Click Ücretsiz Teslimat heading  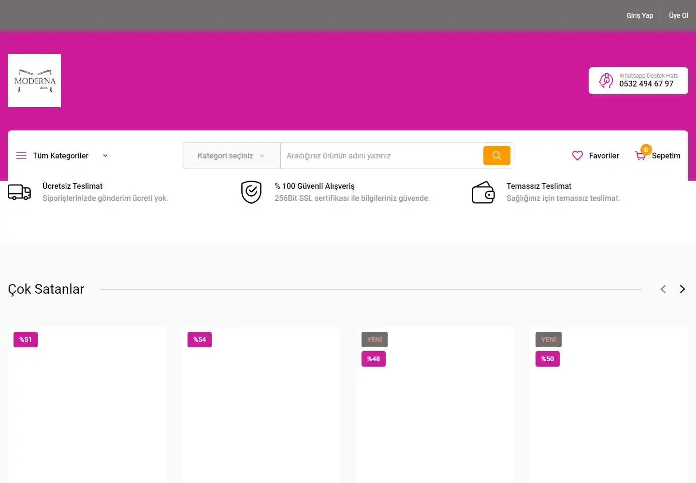tap(72, 186)
